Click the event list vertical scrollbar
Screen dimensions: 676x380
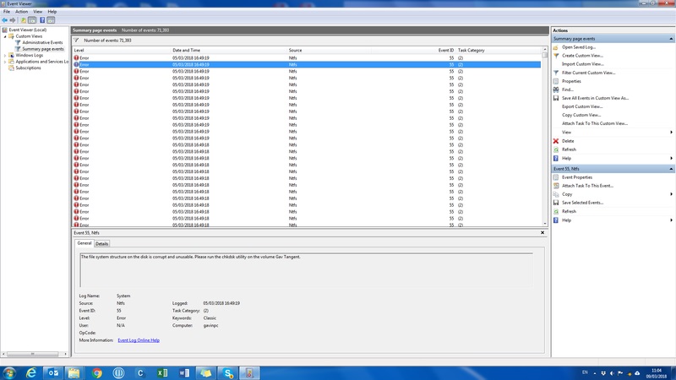coord(545,135)
